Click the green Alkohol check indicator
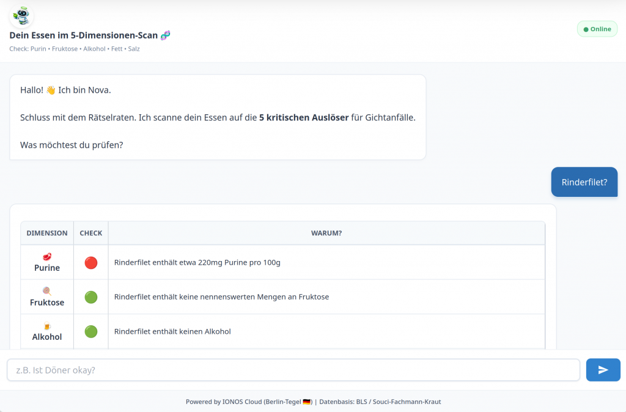 click(x=90, y=331)
